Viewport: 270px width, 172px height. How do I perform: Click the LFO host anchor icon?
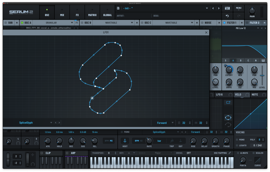pyautogui.click(x=125, y=141)
